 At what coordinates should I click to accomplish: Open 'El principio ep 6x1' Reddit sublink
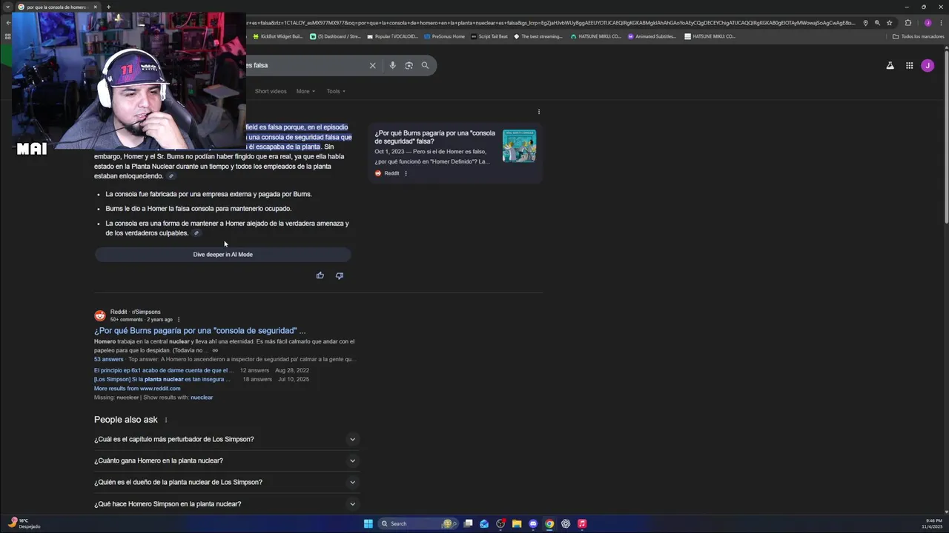(164, 370)
